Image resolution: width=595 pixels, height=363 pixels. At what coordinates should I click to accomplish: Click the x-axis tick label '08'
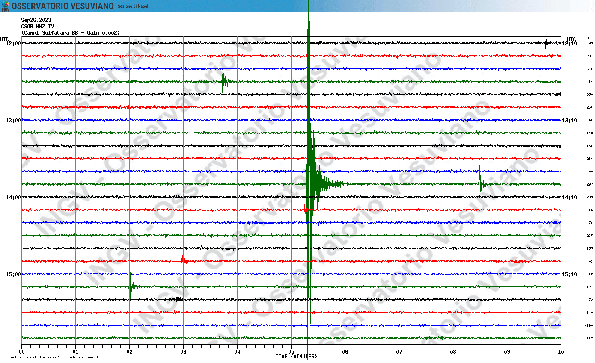[453, 352]
